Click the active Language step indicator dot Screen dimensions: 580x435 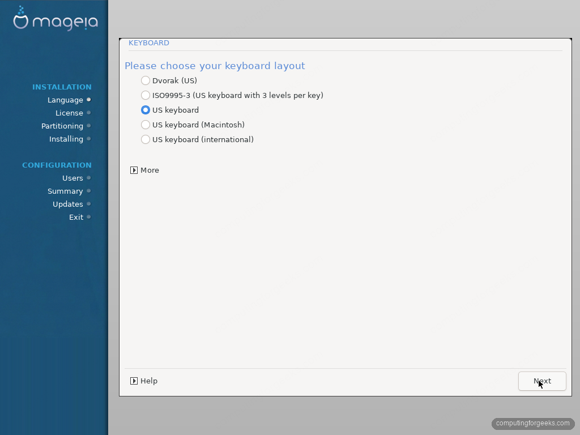coord(89,100)
